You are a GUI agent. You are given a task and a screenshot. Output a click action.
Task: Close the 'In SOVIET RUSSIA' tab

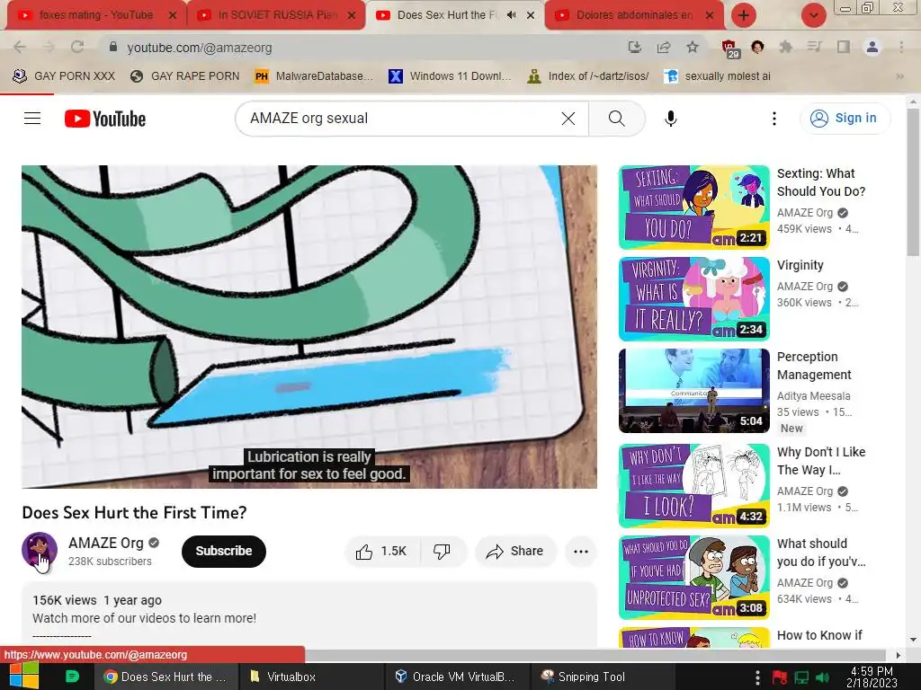[x=352, y=15]
